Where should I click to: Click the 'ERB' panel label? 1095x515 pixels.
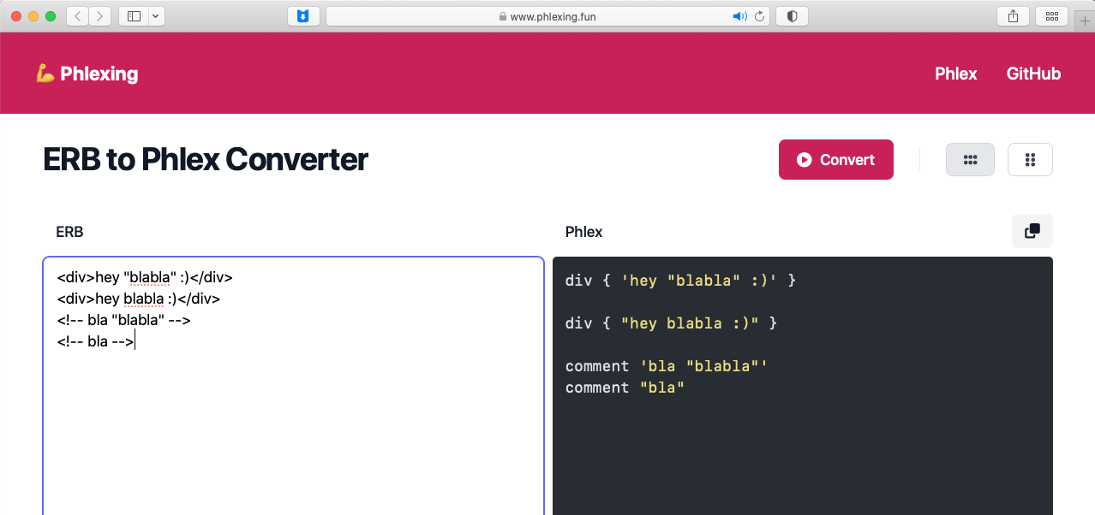69,232
